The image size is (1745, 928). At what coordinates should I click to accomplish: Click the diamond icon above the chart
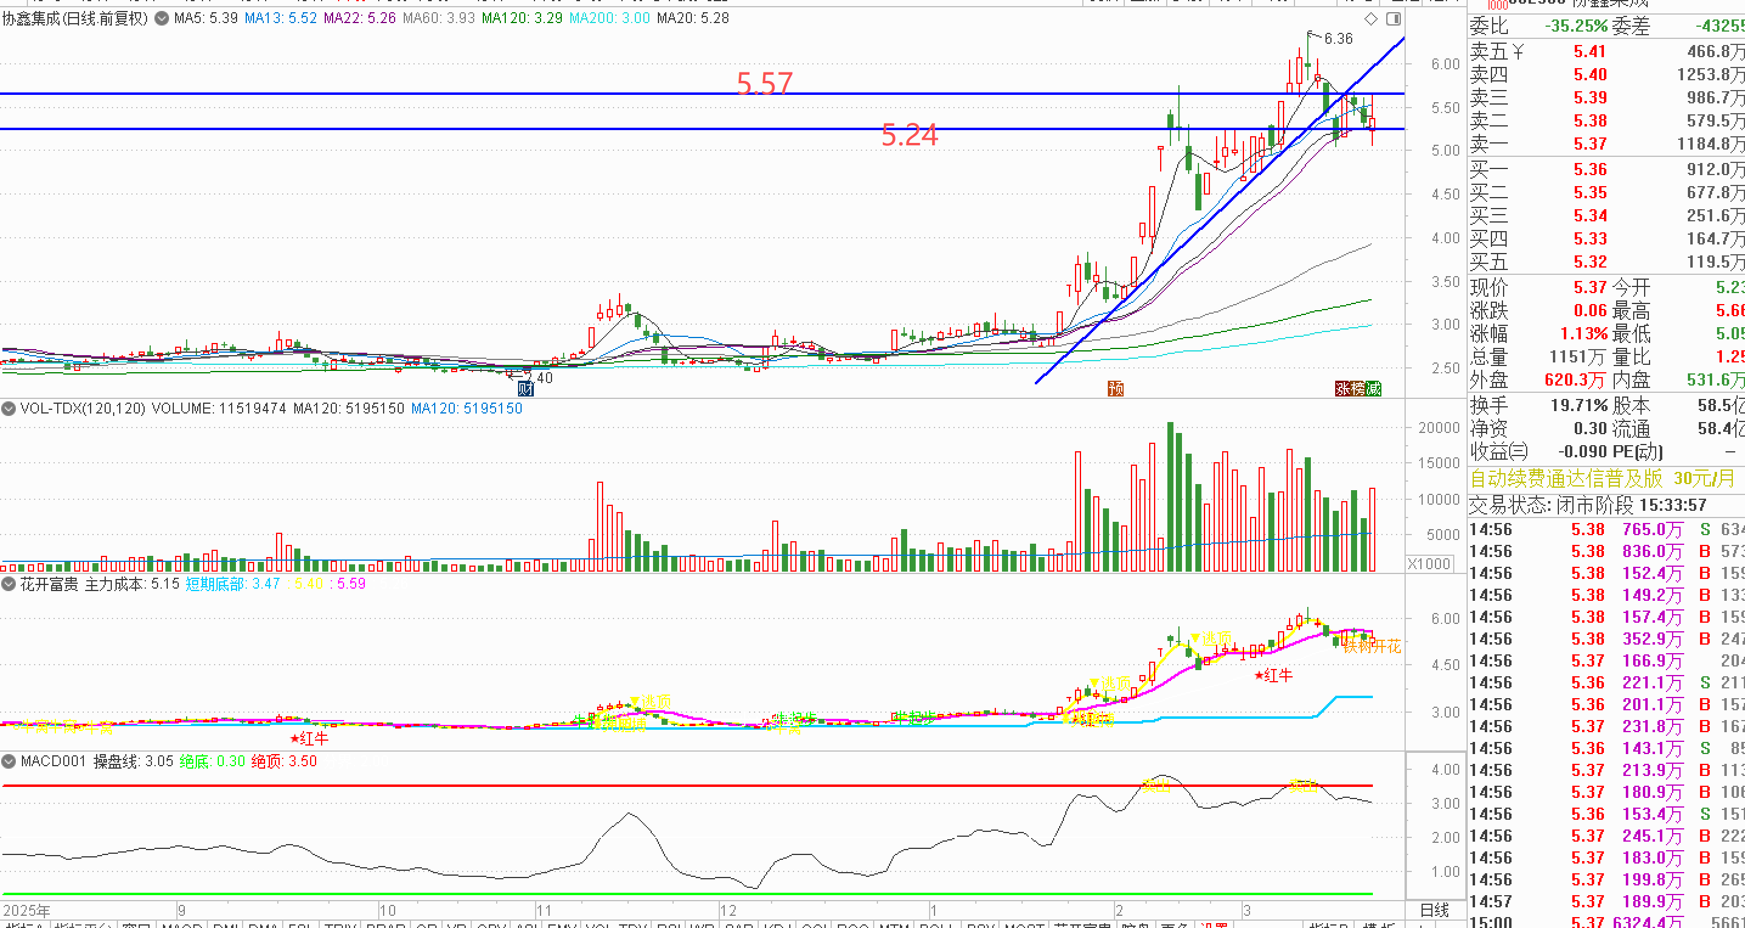pos(1370,19)
